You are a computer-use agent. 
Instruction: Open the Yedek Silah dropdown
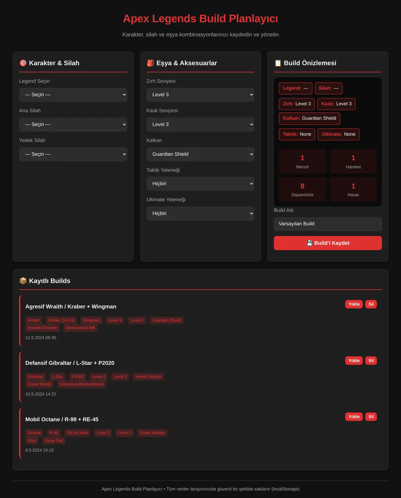coord(73,154)
